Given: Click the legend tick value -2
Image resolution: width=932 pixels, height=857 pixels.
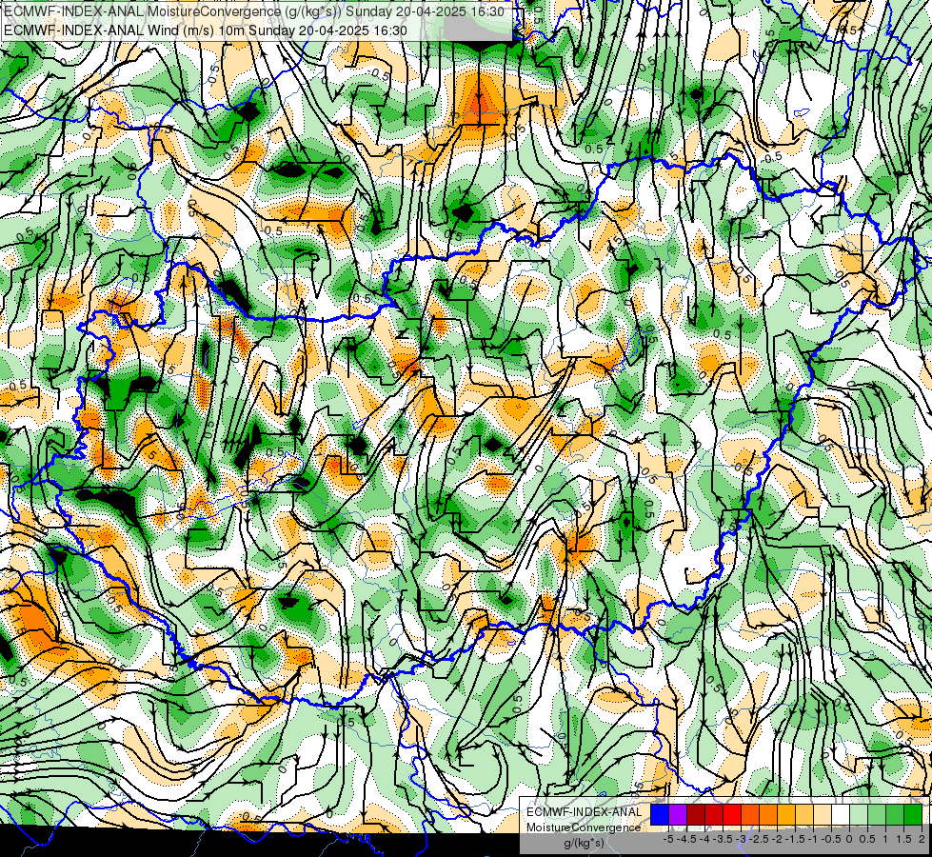Looking at the screenshot, I should (x=777, y=839).
